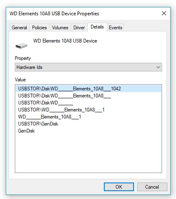Select the Details tab
The height and width of the screenshot is (199, 176).
(97, 27)
